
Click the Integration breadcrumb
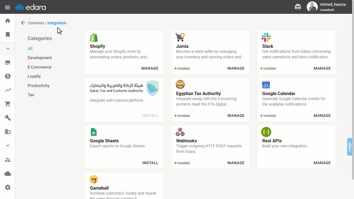(x=57, y=23)
